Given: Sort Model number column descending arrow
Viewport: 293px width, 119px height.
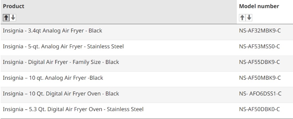Looking at the screenshot, I should pyautogui.click(x=249, y=17).
